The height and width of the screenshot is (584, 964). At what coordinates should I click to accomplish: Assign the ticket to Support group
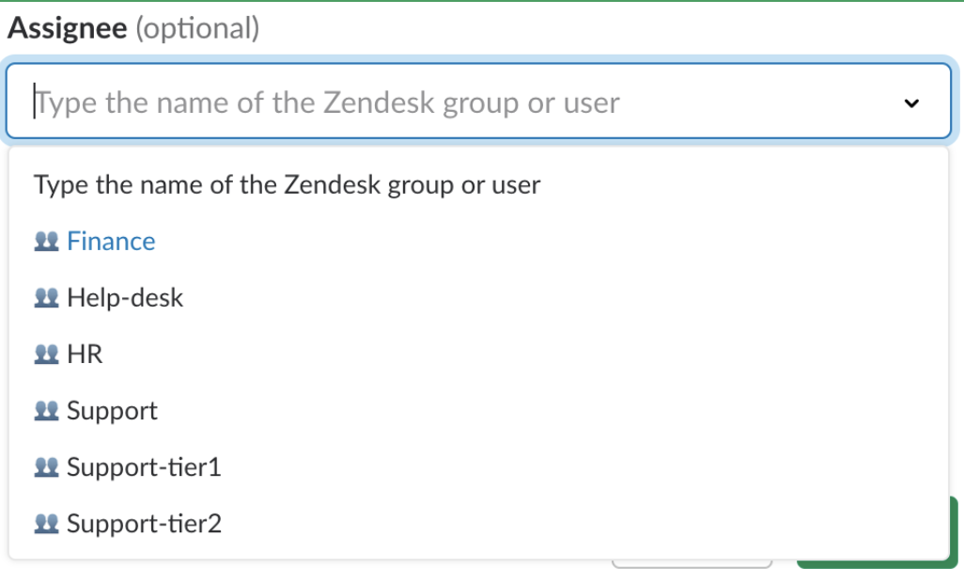112,411
